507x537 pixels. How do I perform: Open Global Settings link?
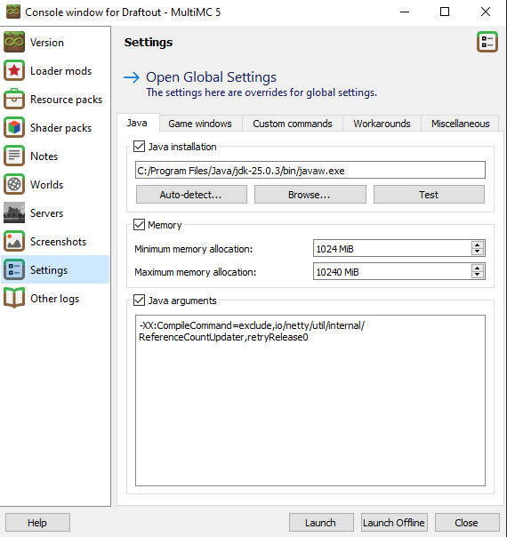[x=211, y=77]
